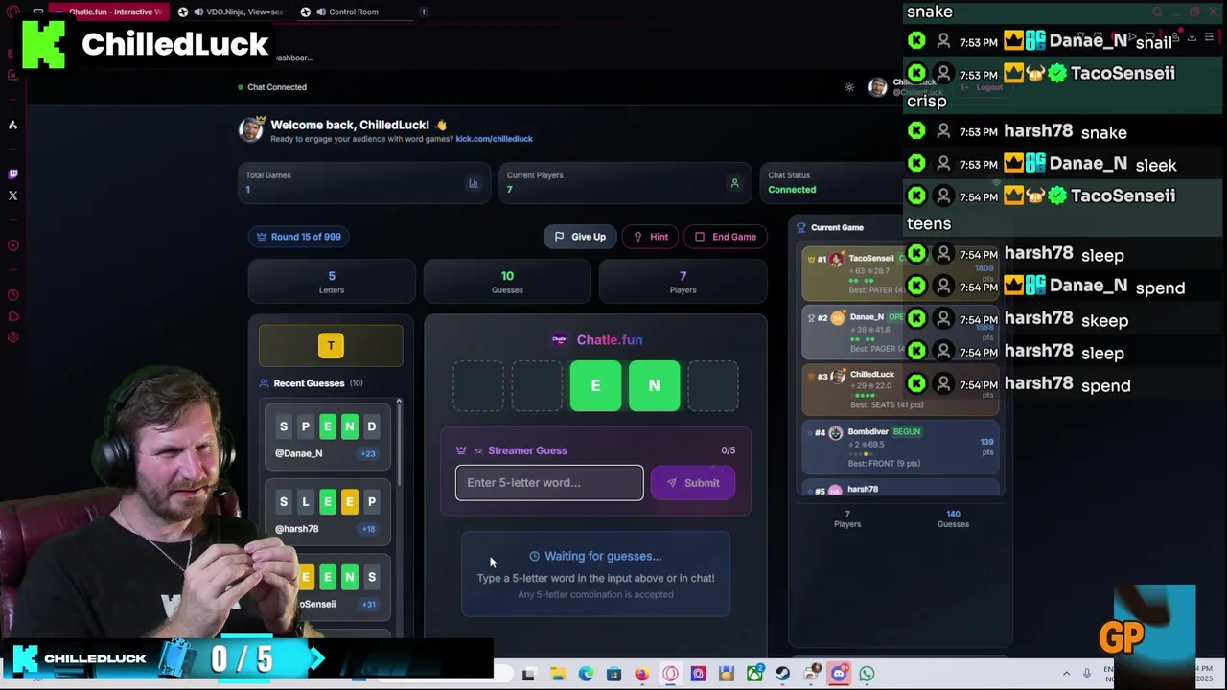The height and width of the screenshot is (690, 1227).
Task: Open harsh78's #5 leaderboard entry
Action: 900,489
